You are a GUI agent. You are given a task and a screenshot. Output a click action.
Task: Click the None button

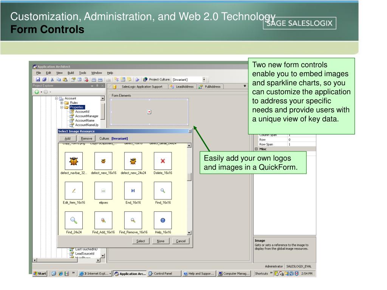tap(160, 241)
